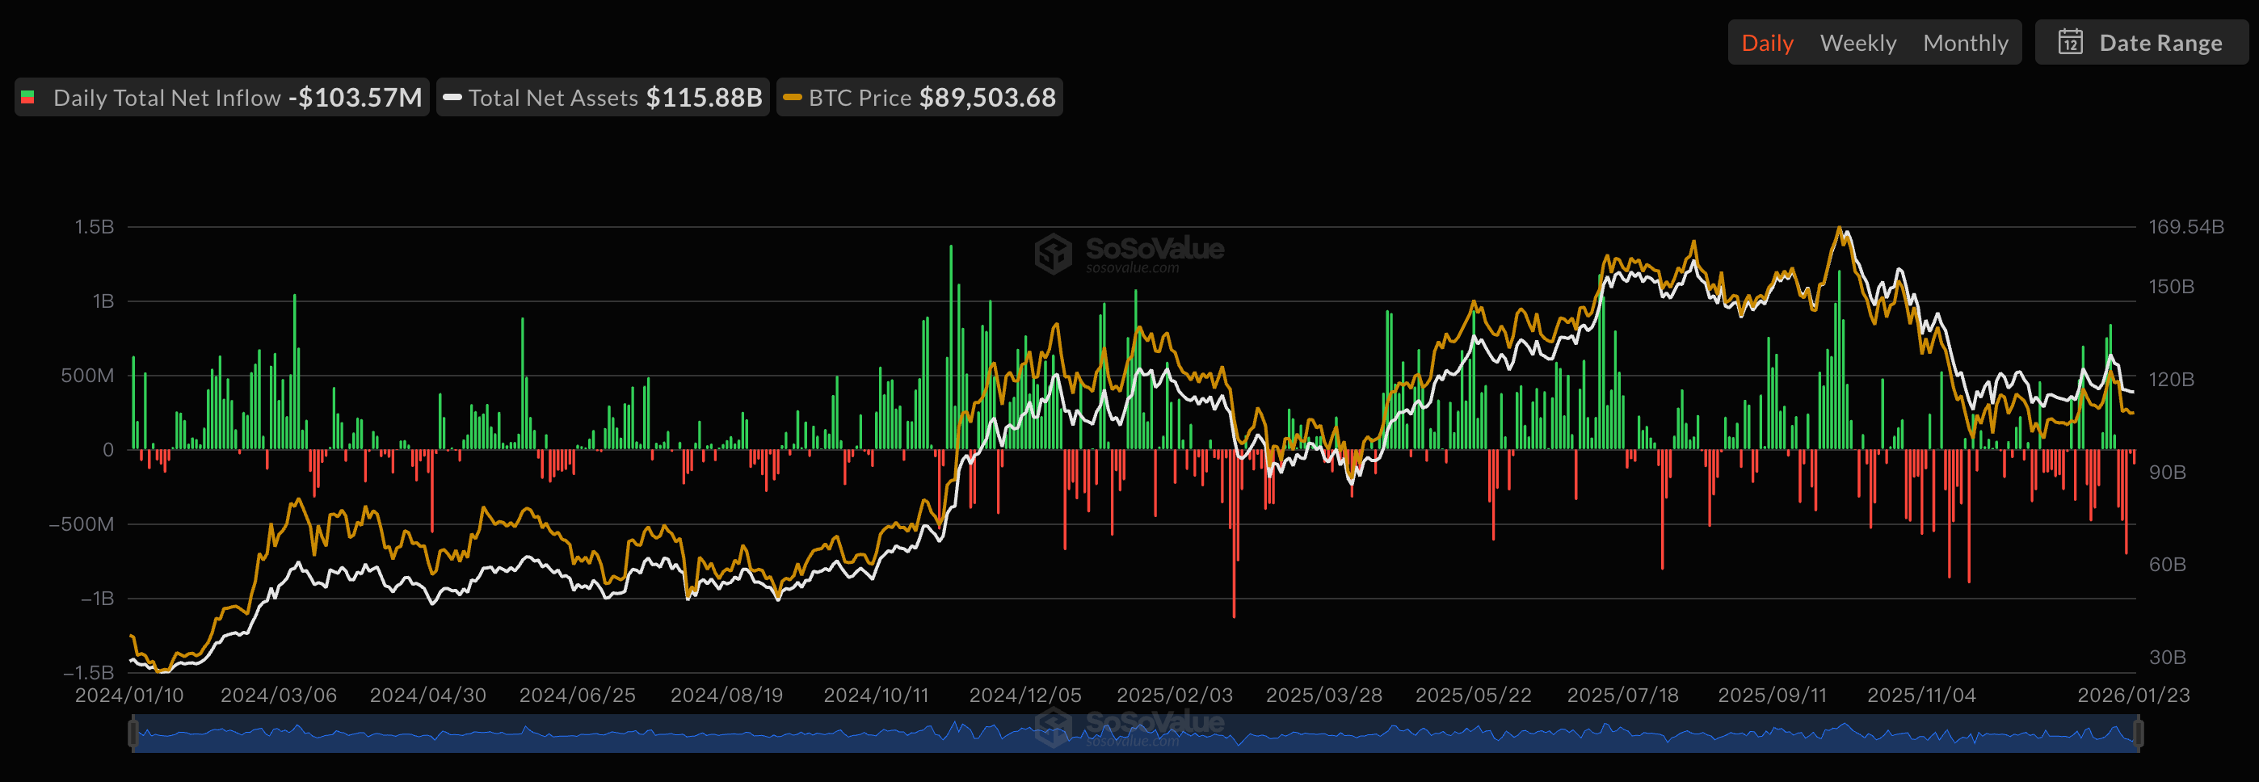Click the 2025/02/03 x-axis date label
Screen dimensions: 2259x782
coord(1174,696)
